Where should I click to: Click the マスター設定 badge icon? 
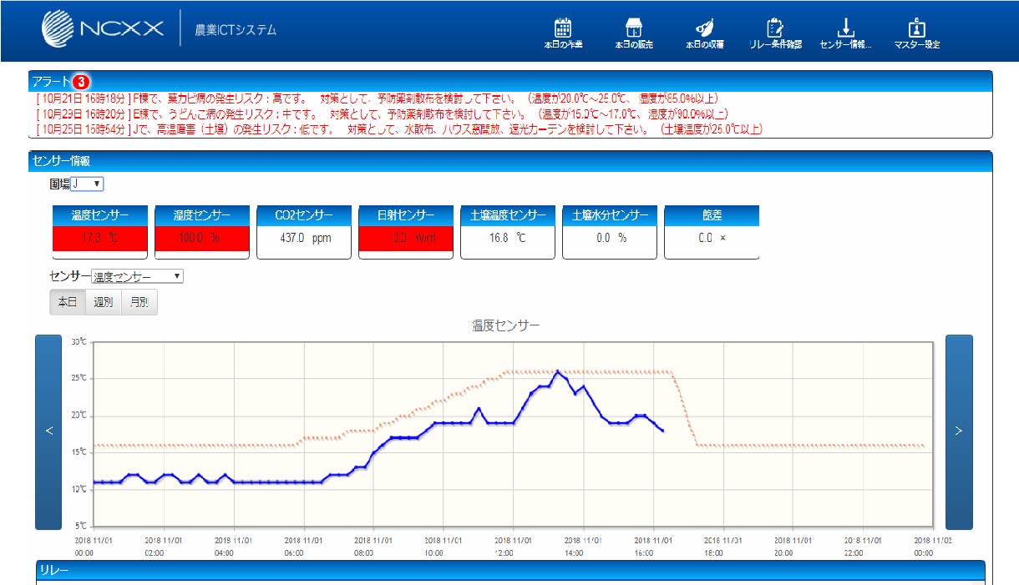[x=918, y=26]
